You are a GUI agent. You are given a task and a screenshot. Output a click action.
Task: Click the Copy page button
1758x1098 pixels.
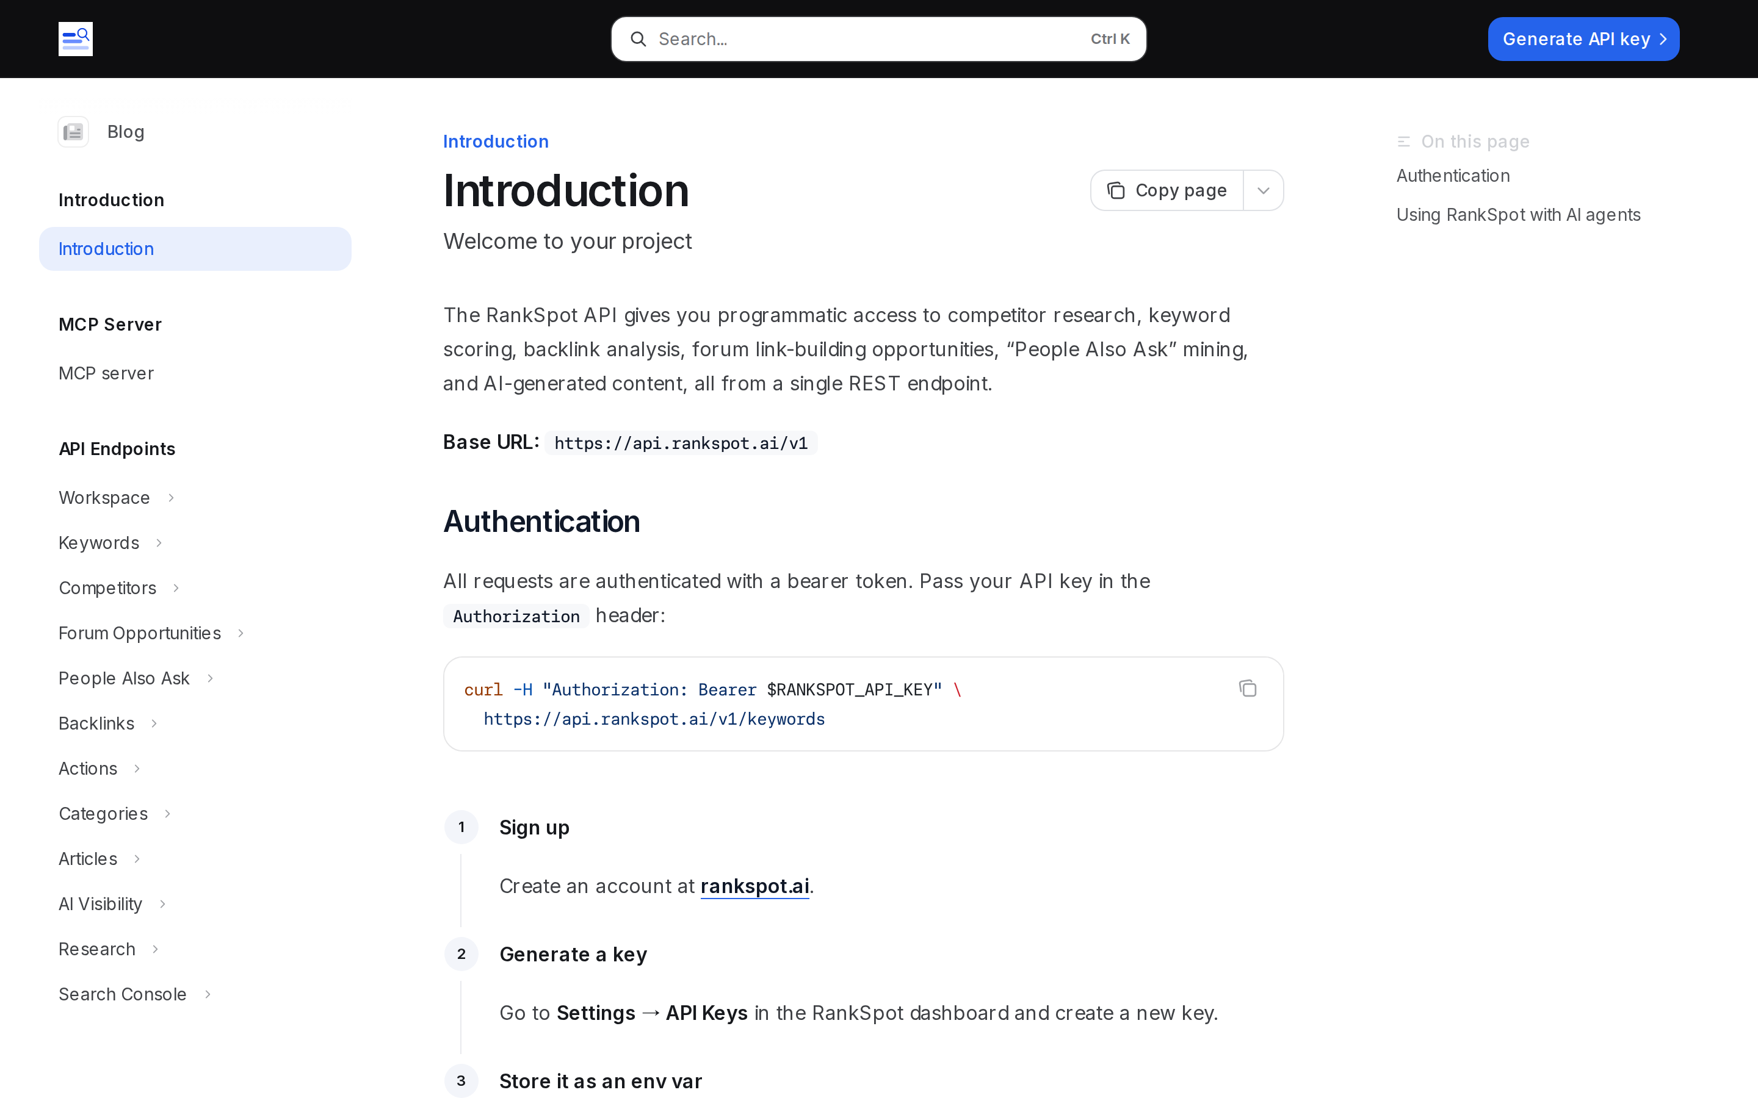1167,190
